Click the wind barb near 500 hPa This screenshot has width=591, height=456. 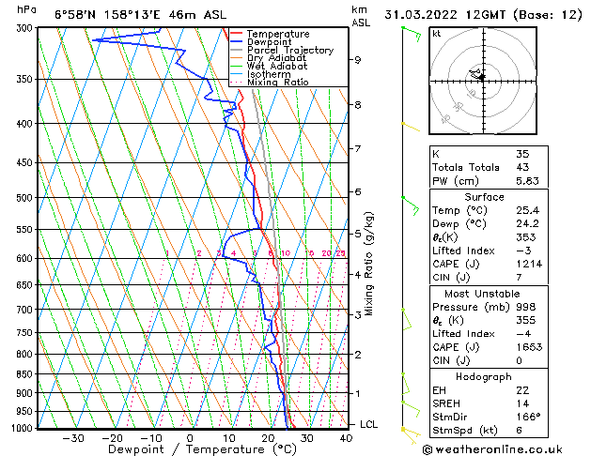point(408,200)
